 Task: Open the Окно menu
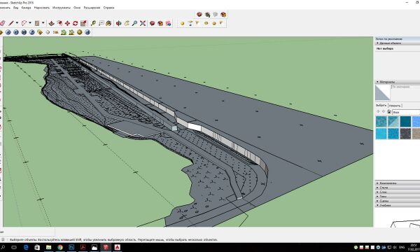pyautogui.click(x=77, y=8)
